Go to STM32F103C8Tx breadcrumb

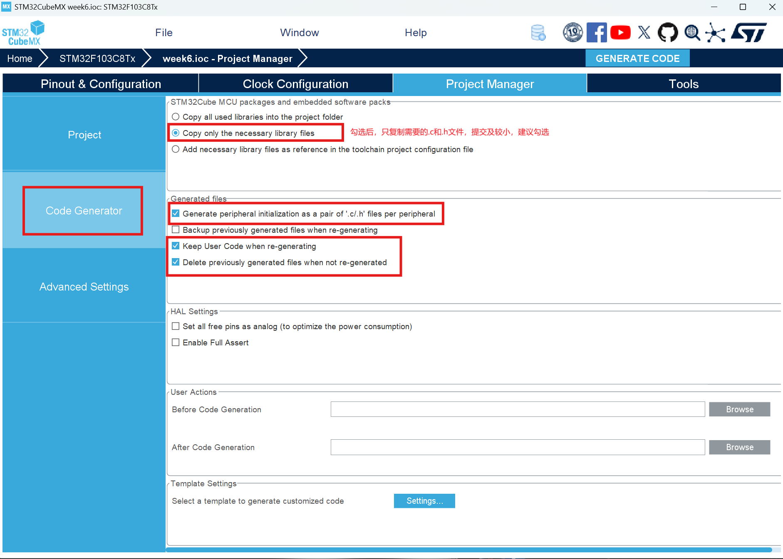point(97,59)
